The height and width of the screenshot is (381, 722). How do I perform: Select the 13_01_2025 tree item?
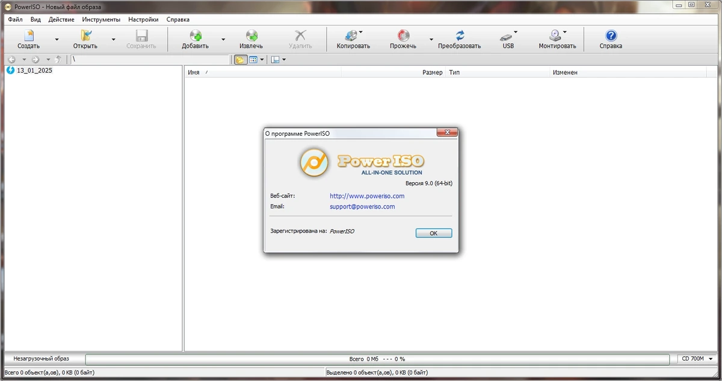(x=34, y=70)
